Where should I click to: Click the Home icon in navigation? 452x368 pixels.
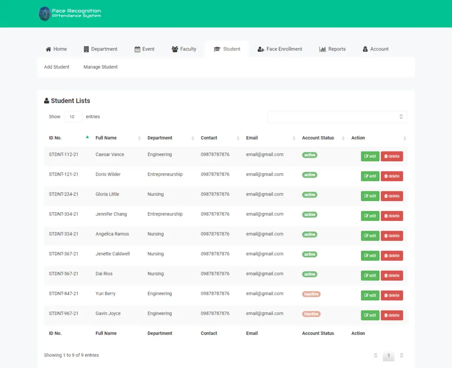pyautogui.click(x=49, y=49)
